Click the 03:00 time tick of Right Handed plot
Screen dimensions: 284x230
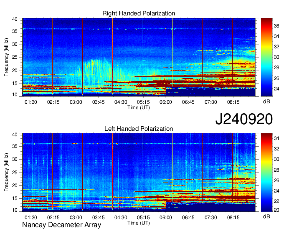[76, 102]
